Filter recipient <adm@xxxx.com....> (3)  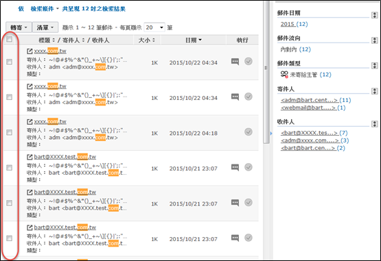pyautogui.click(x=315, y=140)
